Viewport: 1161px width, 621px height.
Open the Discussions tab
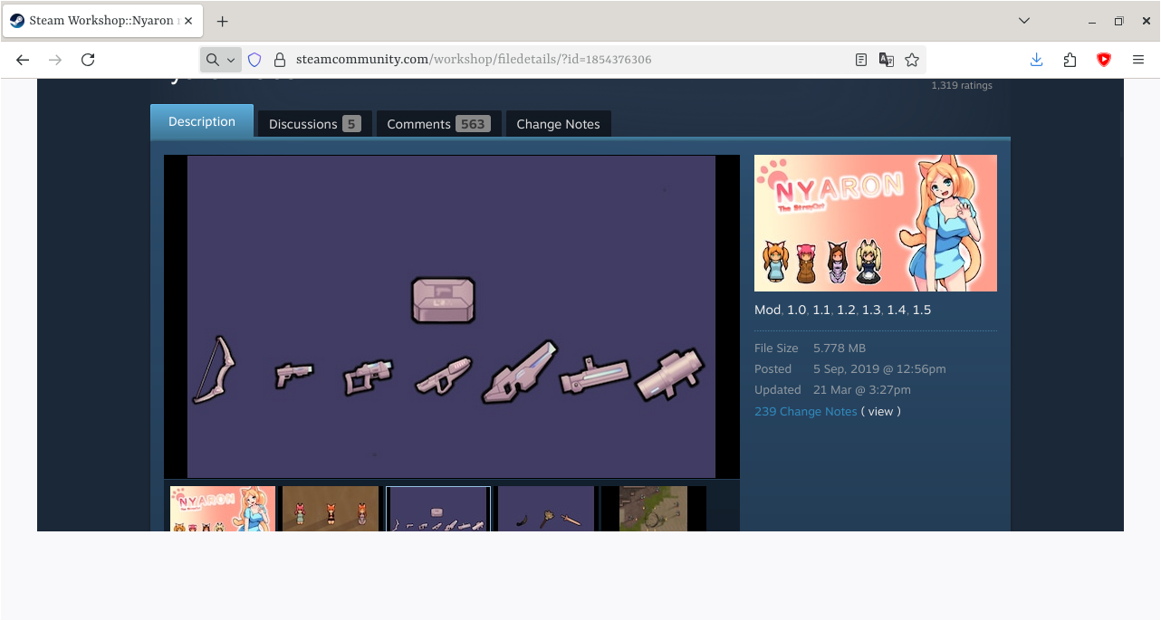click(x=314, y=124)
